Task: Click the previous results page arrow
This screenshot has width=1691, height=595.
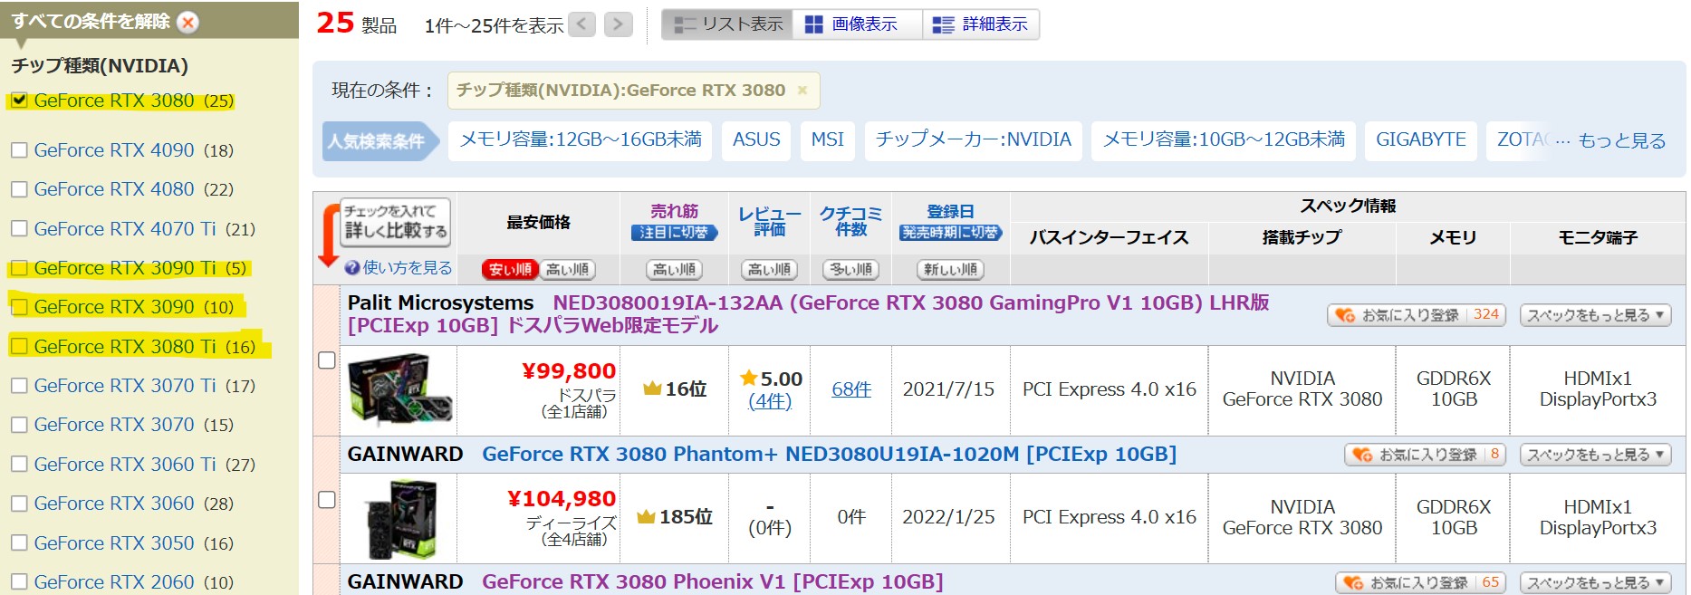Action: click(x=582, y=24)
